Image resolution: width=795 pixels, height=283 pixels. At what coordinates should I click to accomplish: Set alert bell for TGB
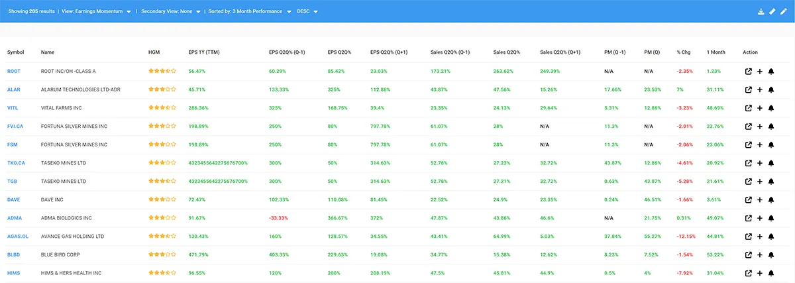(x=771, y=181)
